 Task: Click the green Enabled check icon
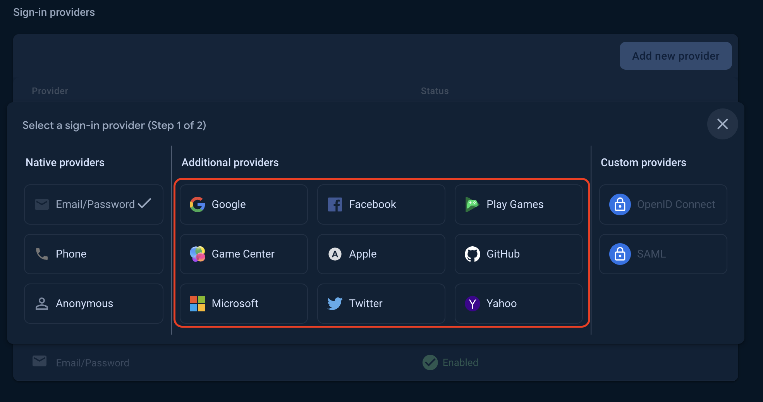(x=430, y=362)
